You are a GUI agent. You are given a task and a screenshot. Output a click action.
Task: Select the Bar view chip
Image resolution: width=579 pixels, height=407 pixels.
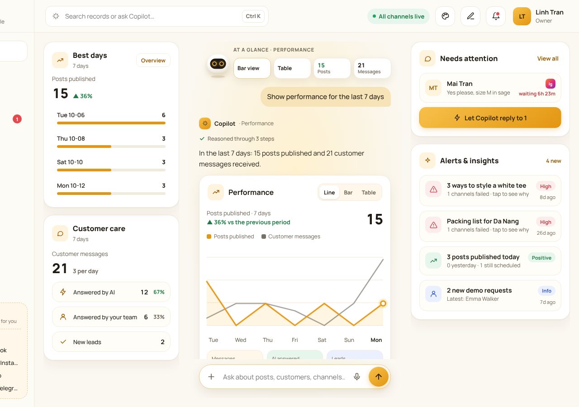coord(252,68)
